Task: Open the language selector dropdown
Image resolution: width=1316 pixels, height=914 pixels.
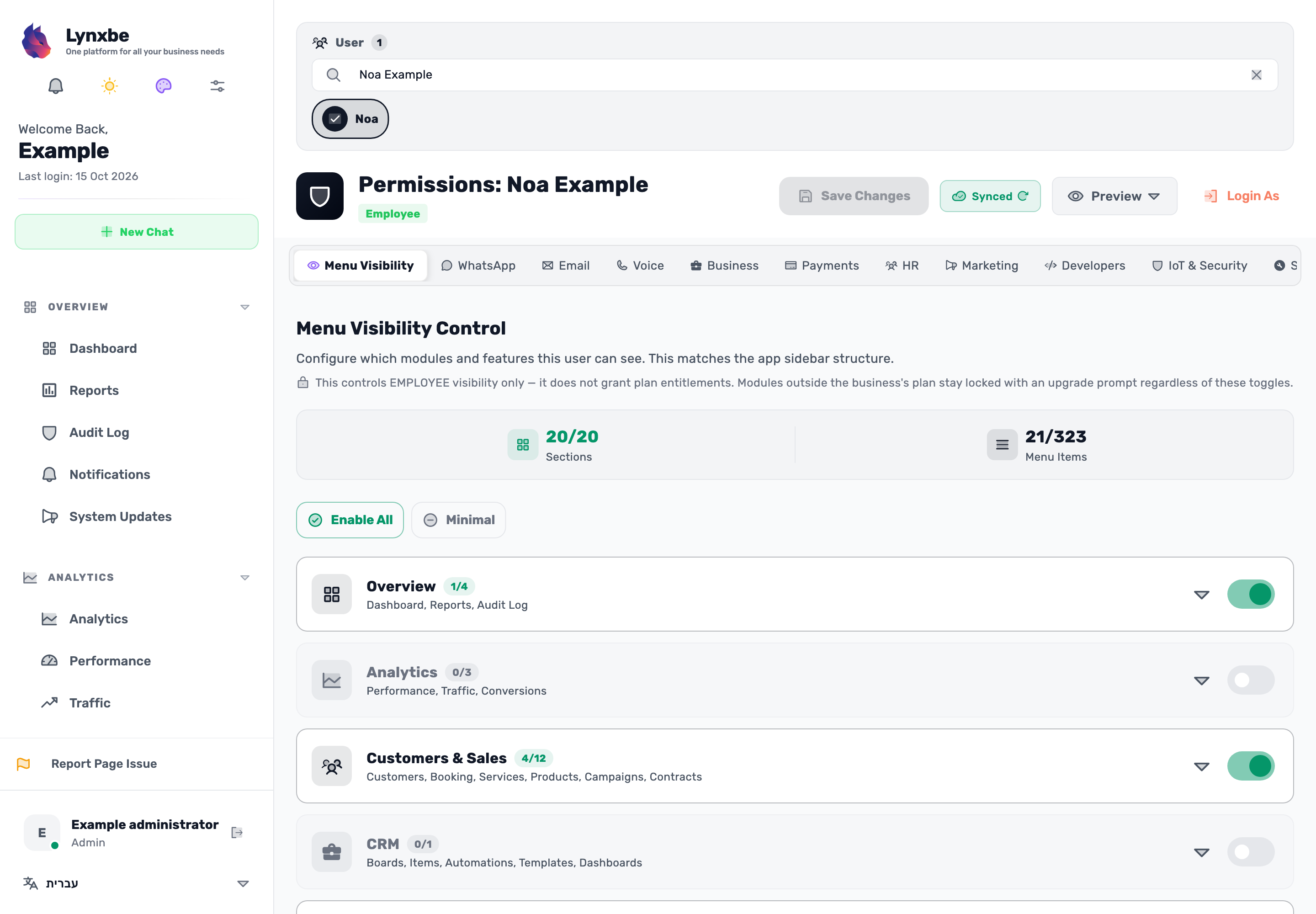Action: click(136, 883)
